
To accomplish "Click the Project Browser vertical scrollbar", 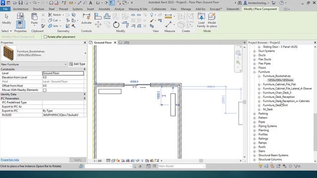I will click(315, 132).
